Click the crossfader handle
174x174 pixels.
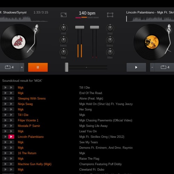pos(66,67)
